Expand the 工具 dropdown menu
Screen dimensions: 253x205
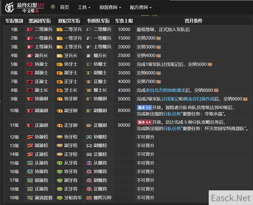tap(84, 7)
